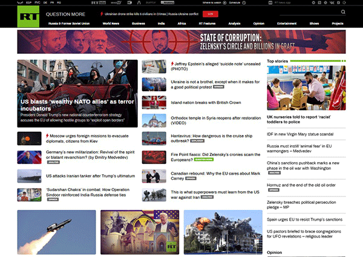Click the nursery classroom photo in Top stories
The width and height of the screenshot is (363, 257).
(x=306, y=88)
